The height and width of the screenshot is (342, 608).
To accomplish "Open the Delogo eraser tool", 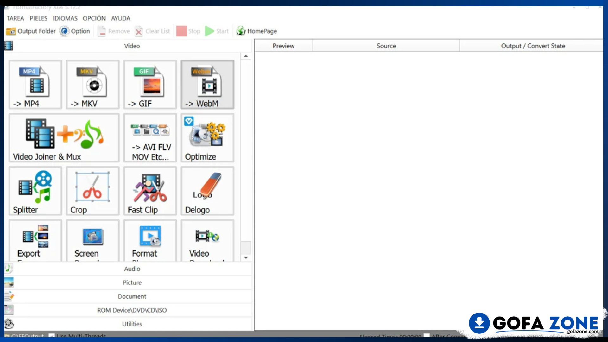I will click(x=207, y=191).
